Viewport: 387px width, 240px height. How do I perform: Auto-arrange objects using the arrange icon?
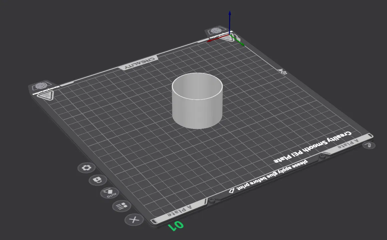pos(122,206)
